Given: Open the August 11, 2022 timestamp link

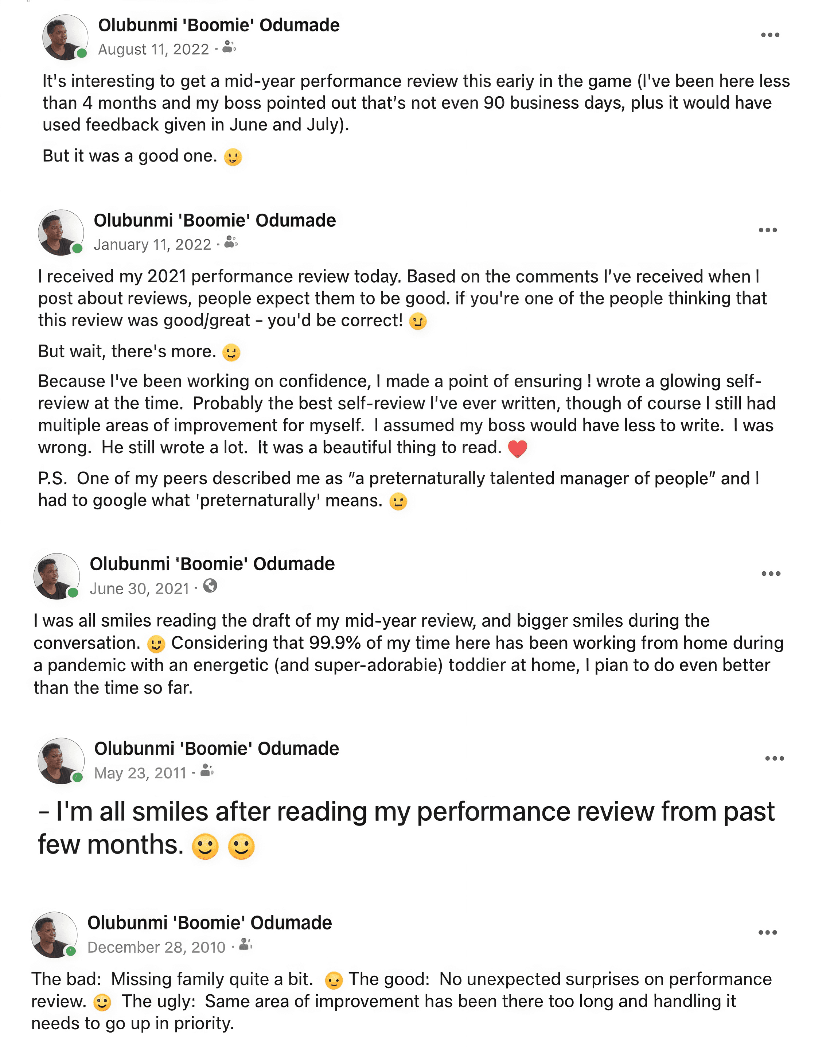Looking at the screenshot, I should pyautogui.click(x=153, y=49).
